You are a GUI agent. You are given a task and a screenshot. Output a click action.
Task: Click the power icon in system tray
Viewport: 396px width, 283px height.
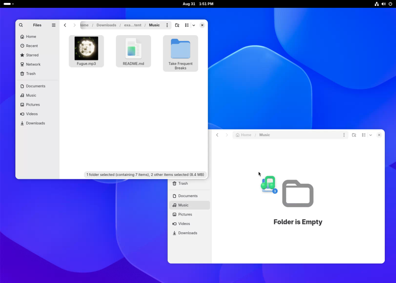pyautogui.click(x=390, y=4)
